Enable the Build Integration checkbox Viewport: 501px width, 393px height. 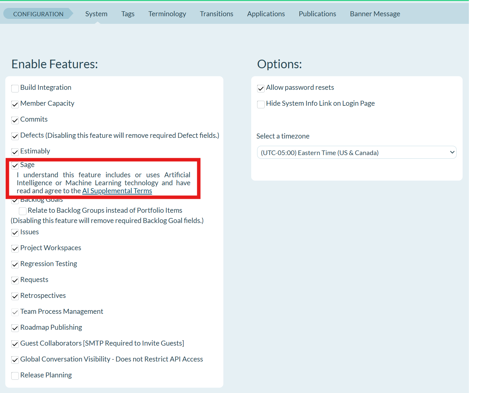(15, 88)
